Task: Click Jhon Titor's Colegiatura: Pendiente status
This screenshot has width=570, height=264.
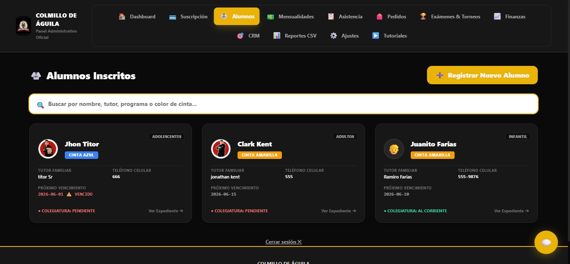Action: (66, 211)
